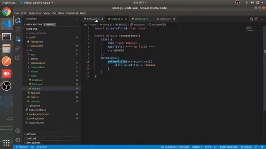266x149 pixels.
Task: Click the Explorer more actions ellipsis
Action: point(76,19)
